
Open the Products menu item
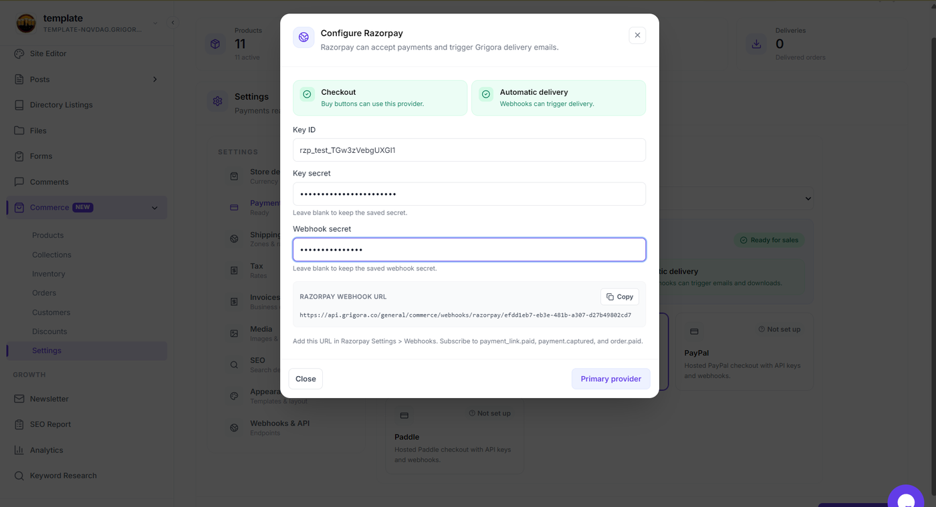click(48, 235)
